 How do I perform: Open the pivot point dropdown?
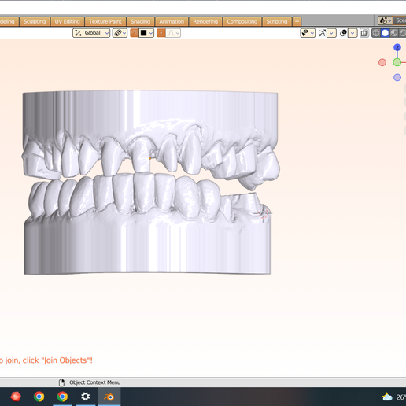[x=120, y=33]
